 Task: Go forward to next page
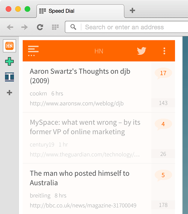[25, 27]
